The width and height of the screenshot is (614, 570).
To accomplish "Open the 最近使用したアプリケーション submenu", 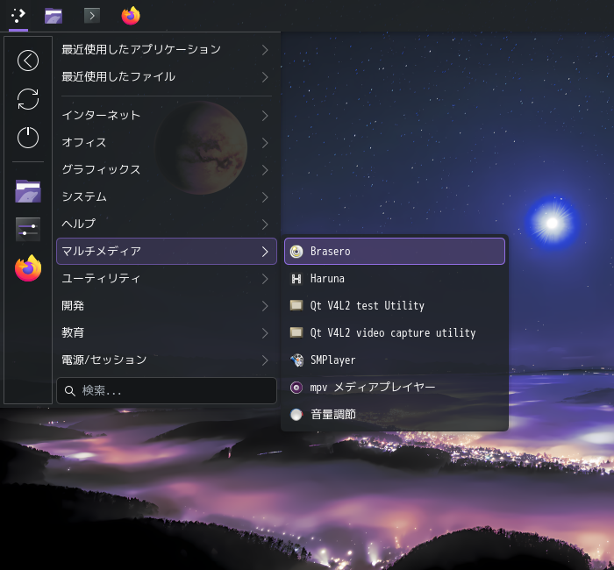I will pyautogui.click(x=167, y=50).
